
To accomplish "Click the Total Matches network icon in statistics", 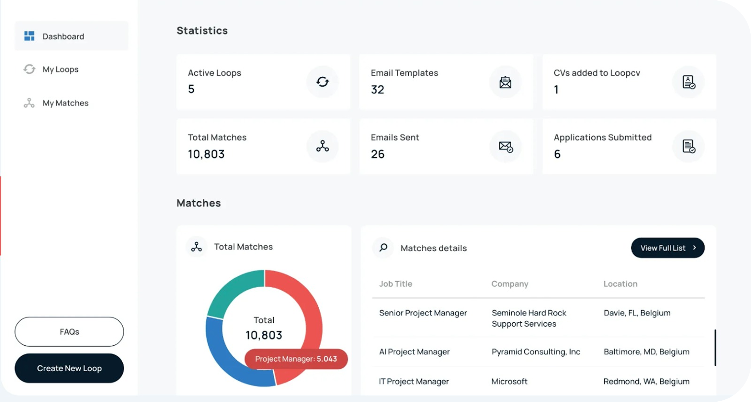I will tap(322, 146).
